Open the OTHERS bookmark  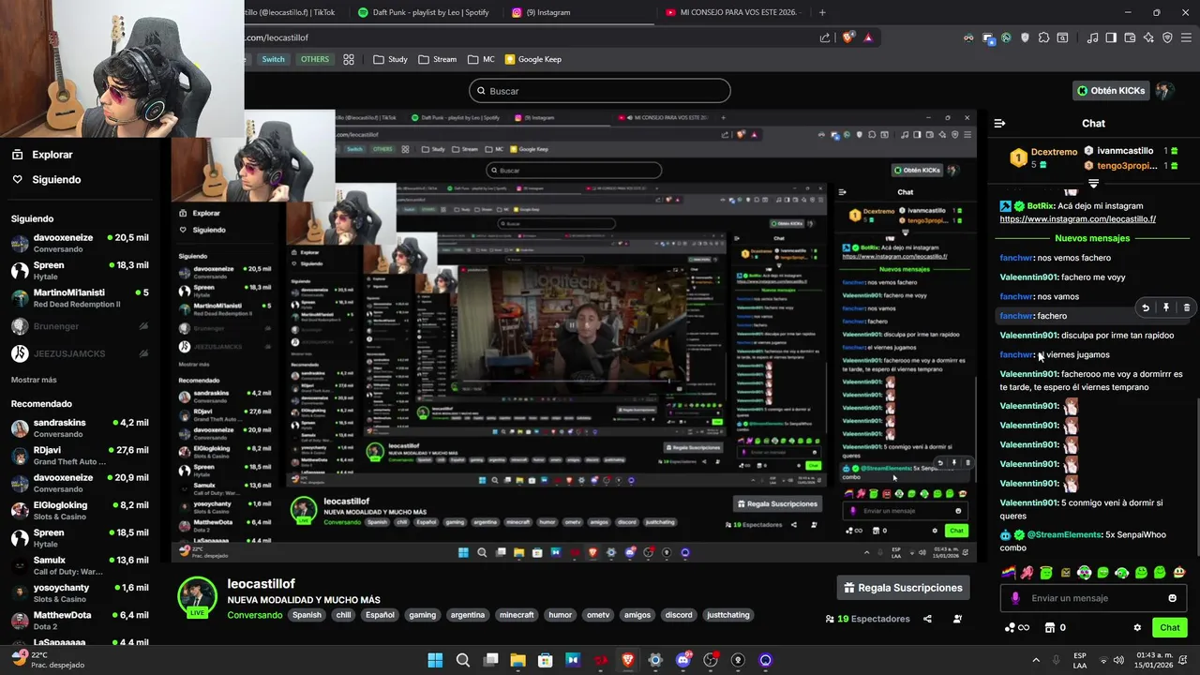tap(314, 59)
